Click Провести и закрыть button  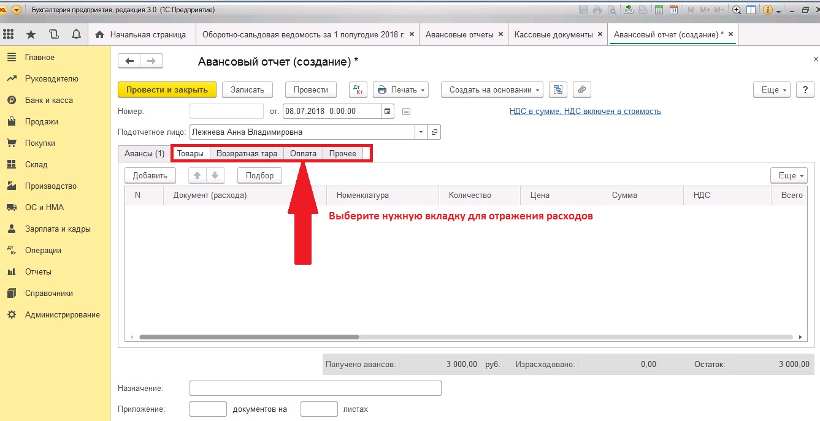(167, 89)
